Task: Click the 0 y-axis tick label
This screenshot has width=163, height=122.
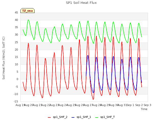Action: [17, 79]
